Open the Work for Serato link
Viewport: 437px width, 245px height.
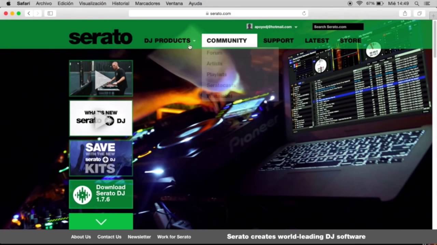click(x=174, y=237)
